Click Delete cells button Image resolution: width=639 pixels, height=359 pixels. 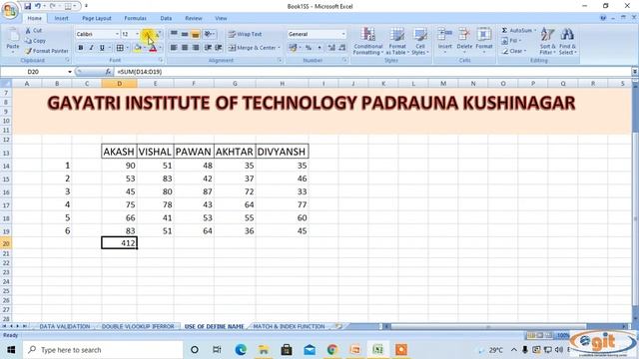(x=464, y=40)
